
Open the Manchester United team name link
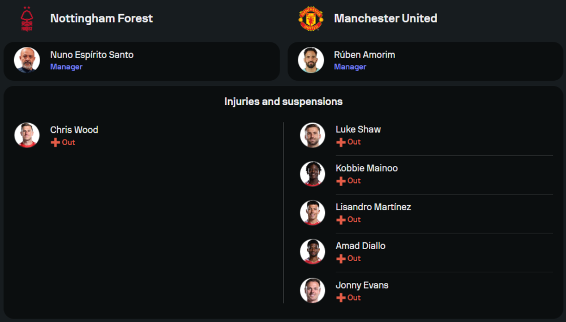coord(385,18)
